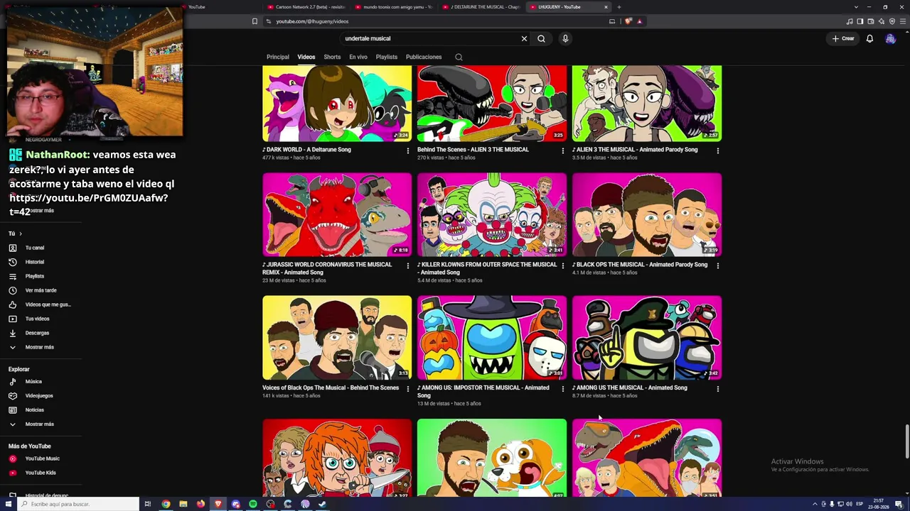
Task: Open Steam from the taskbar
Action: pyautogui.click(x=323, y=504)
